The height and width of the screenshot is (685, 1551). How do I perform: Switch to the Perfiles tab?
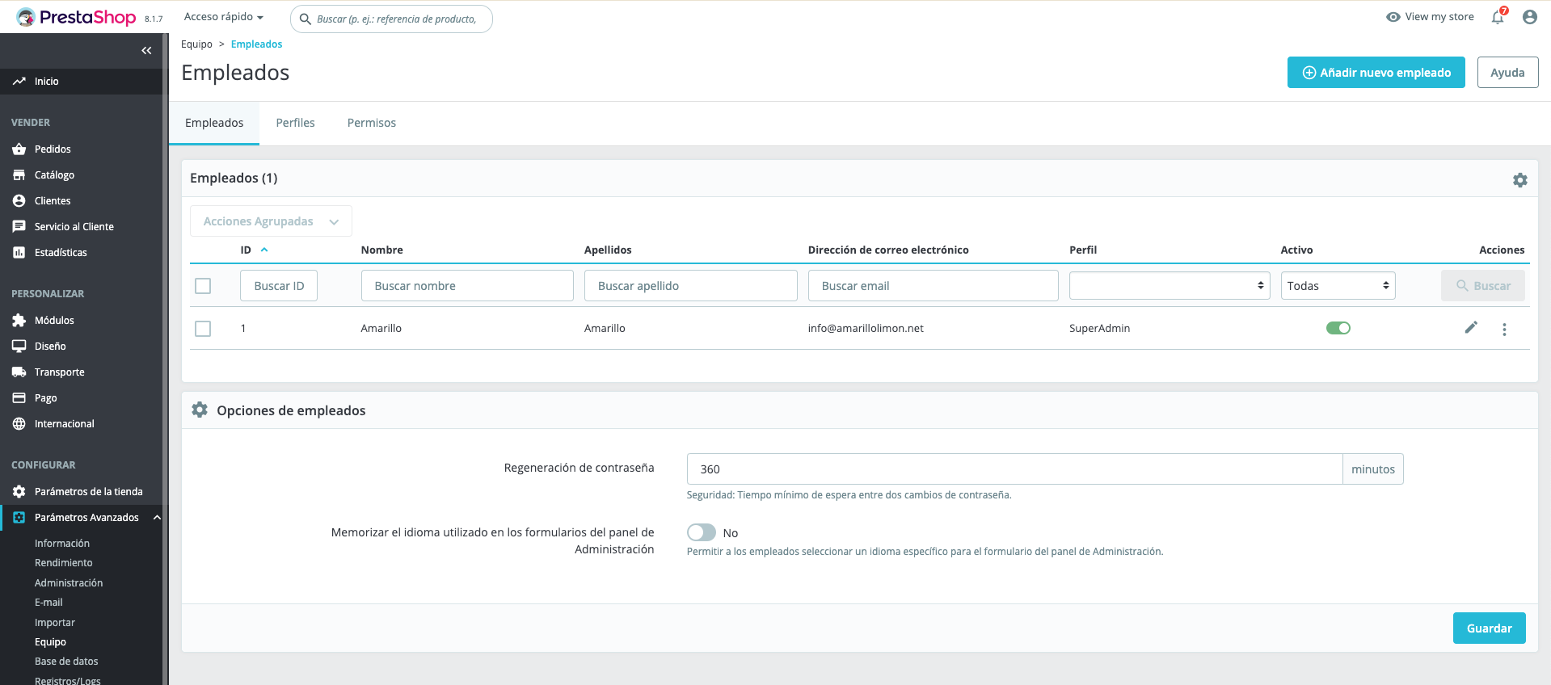point(295,123)
